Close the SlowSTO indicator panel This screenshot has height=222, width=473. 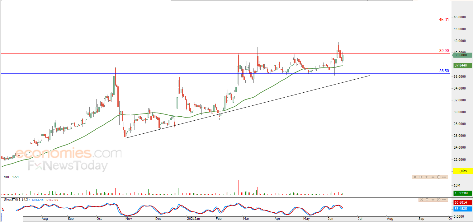(421, 200)
